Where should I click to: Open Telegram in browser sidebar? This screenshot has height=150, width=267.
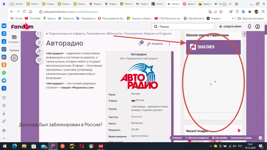tap(4, 81)
